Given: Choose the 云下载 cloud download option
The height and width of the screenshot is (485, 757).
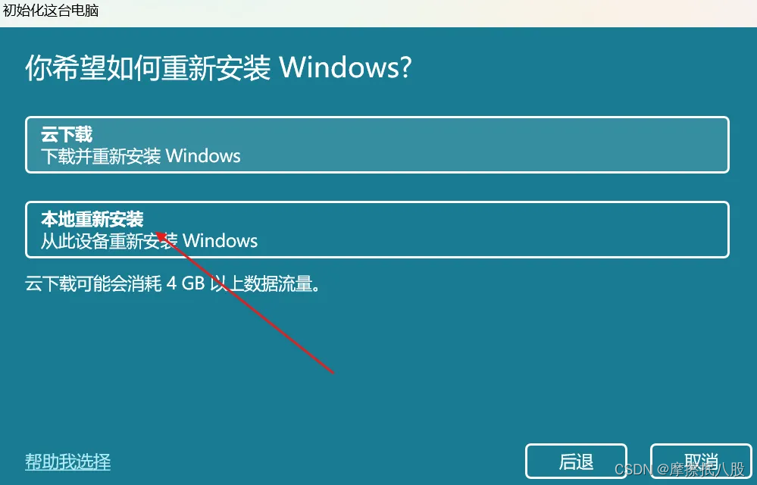Looking at the screenshot, I should [377, 145].
